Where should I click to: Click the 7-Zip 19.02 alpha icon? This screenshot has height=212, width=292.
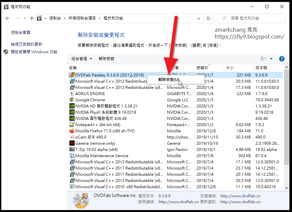pyautogui.click(x=72, y=149)
